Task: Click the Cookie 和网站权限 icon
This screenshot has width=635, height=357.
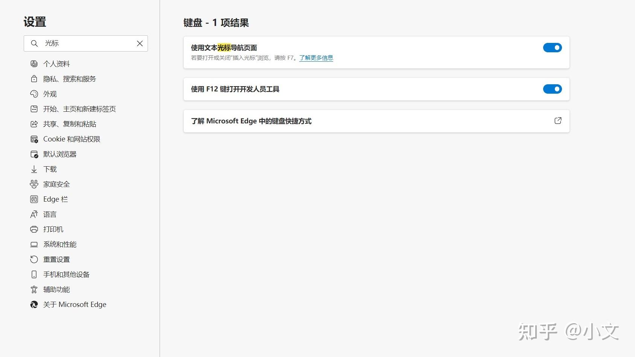Action: click(x=34, y=139)
